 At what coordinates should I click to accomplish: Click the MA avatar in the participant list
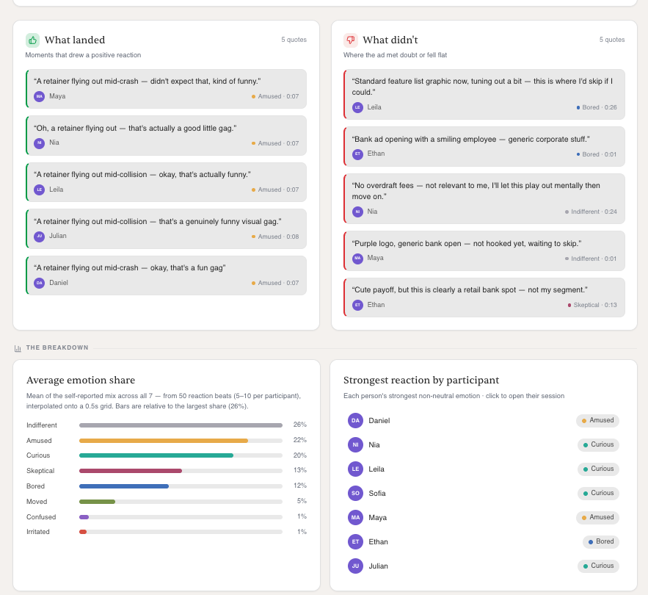pyautogui.click(x=355, y=517)
